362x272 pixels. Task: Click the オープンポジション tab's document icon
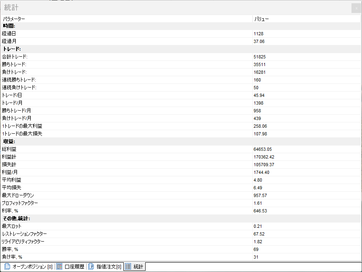tap(7, 267)
